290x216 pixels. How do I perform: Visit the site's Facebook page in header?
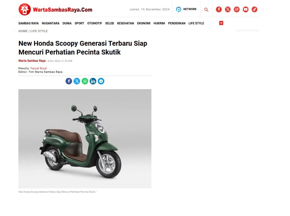219,9
